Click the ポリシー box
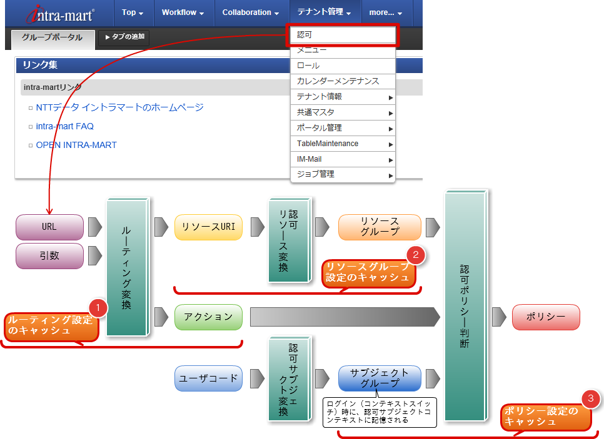Screen dimensions: 604x439 tap(546, 317)
